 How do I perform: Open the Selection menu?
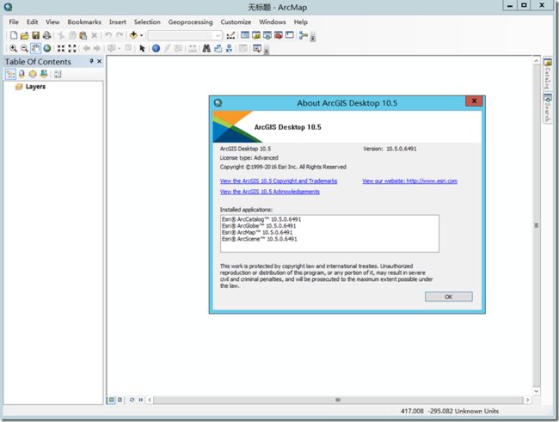point(147,22)
